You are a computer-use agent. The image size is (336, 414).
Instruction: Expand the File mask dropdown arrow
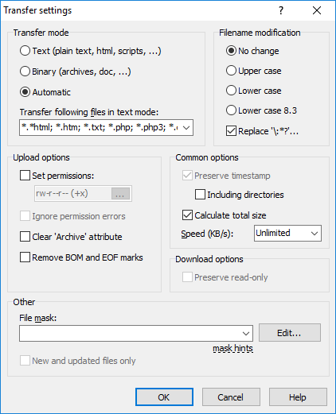click(x=246, y=334)
